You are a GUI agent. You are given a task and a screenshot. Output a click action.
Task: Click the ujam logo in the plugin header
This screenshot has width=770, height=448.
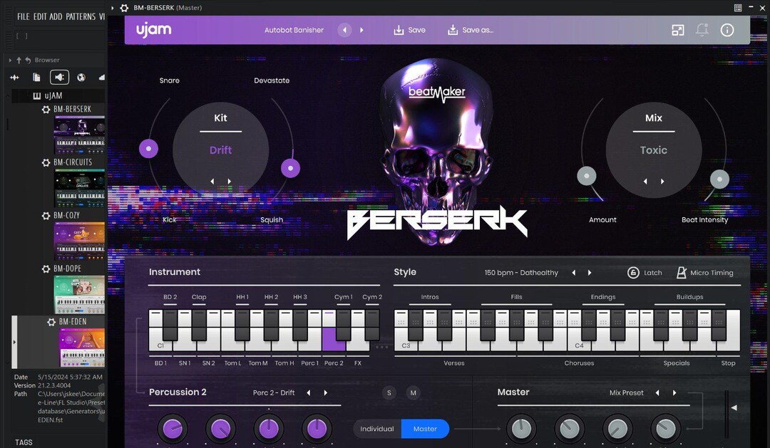(154, 30)
